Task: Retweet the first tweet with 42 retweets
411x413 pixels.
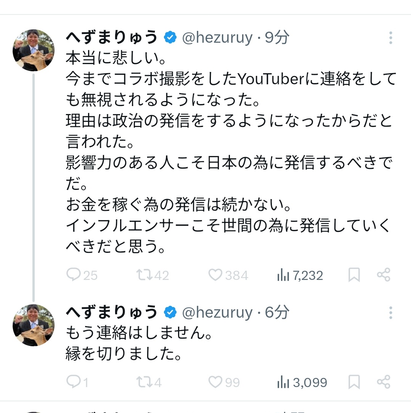Action: pos(144,275)
